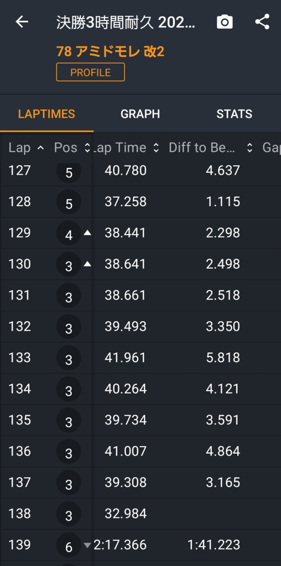Select lap 133 time 41.961
This screenshot has width=281, height=566.
point(126,358)
